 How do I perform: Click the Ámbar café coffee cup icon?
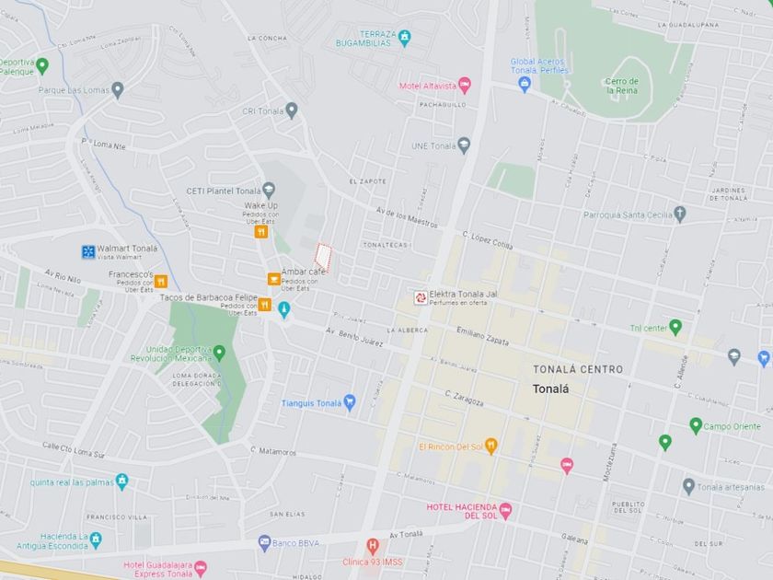coord(273,279)
